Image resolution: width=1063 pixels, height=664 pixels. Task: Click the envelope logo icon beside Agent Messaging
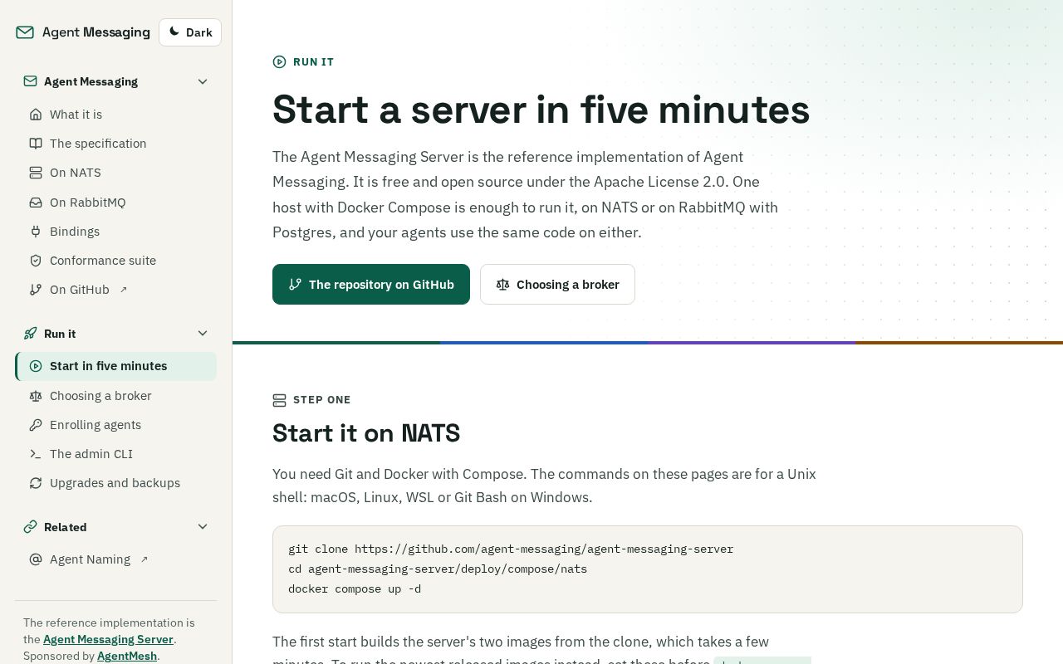tap(25, 32)
